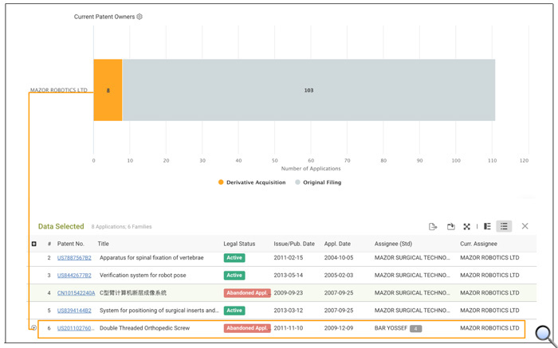
Task: Open patent CN101542240A link
Action: coord(77,293)
